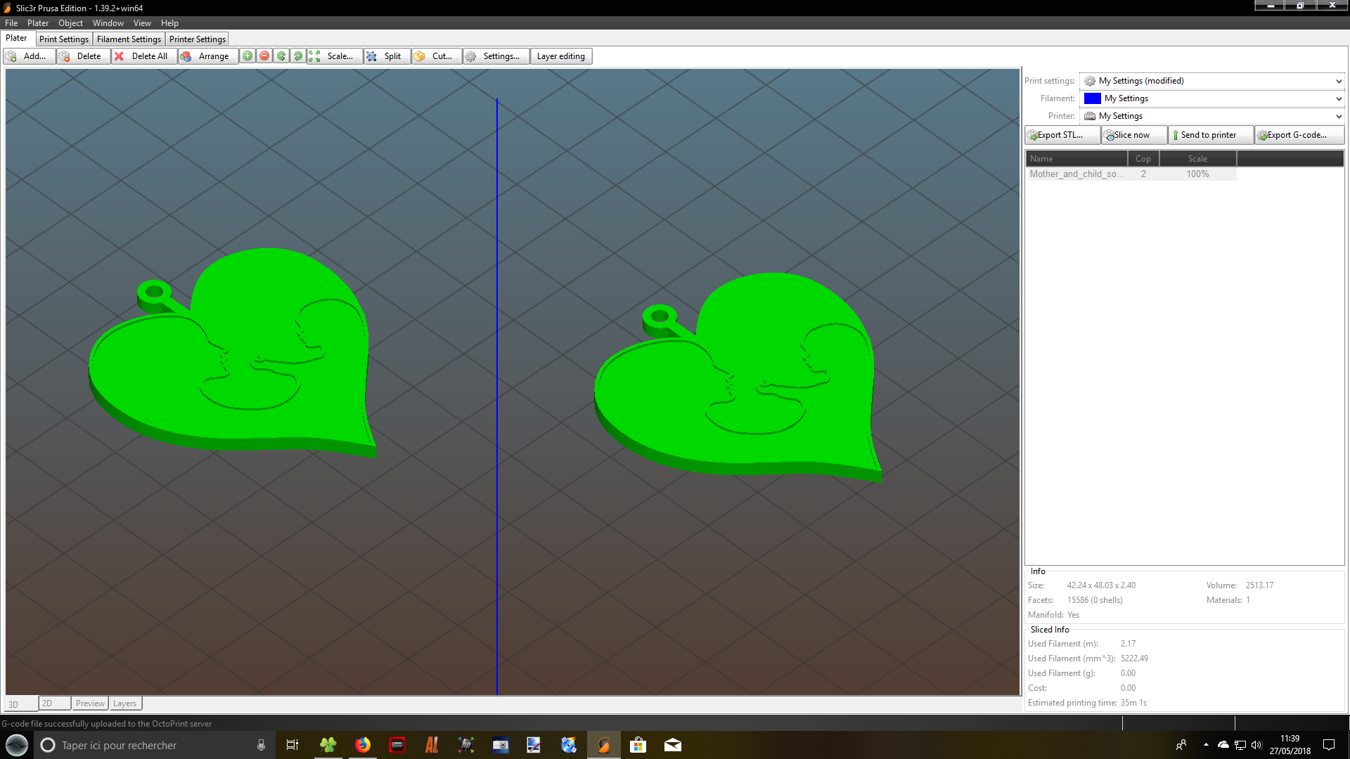Click the Add object button

29,56
